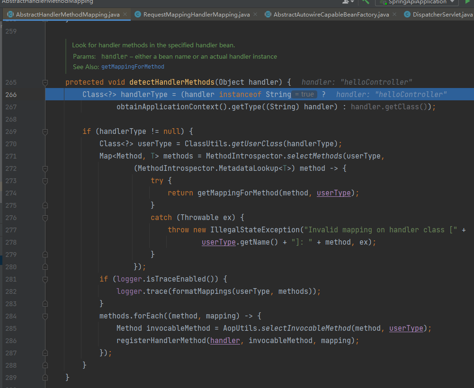Viewport: 474px width, 388px height.
Task: Collapse the try block at line 273
Action: point(45,181)
